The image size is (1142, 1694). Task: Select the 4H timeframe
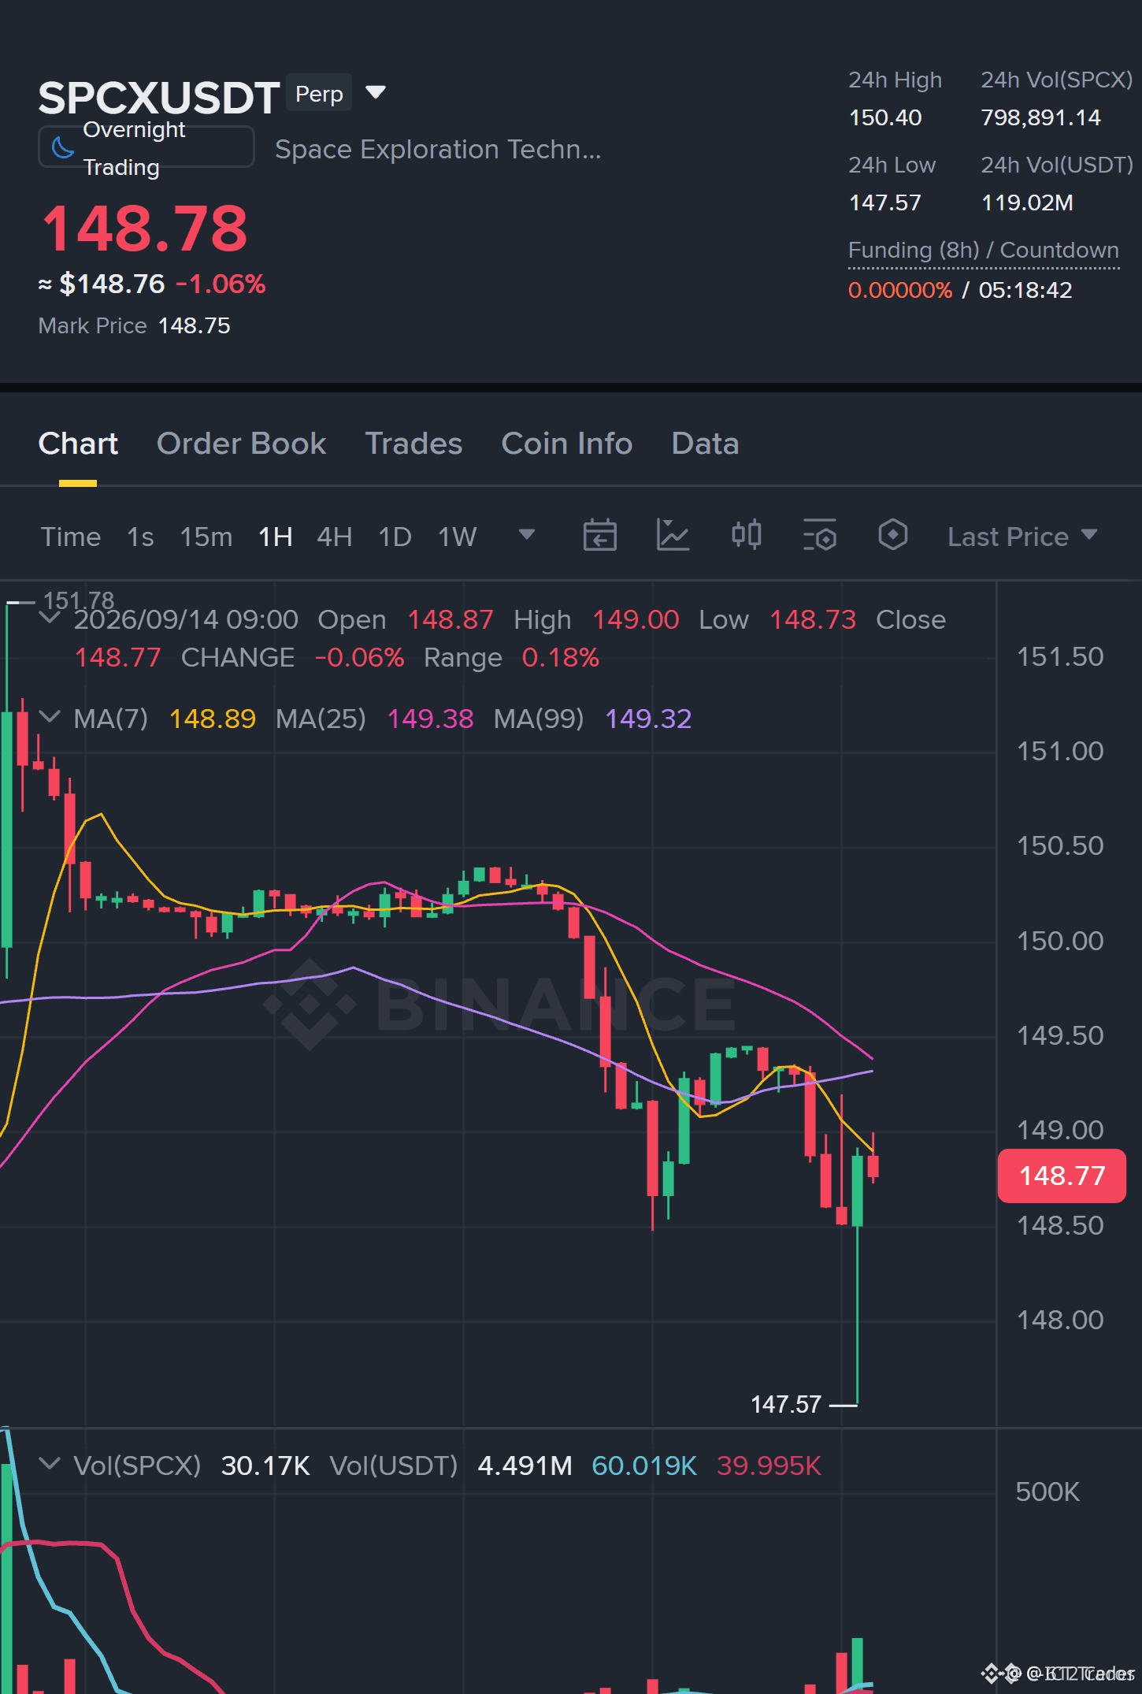(x=334, y=537)
